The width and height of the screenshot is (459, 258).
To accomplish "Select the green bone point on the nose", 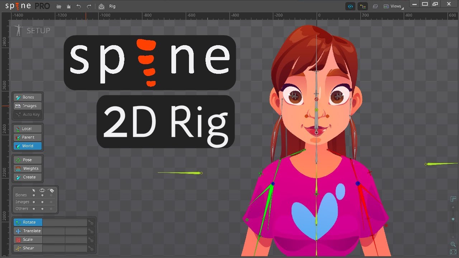I will click(316, 110).
